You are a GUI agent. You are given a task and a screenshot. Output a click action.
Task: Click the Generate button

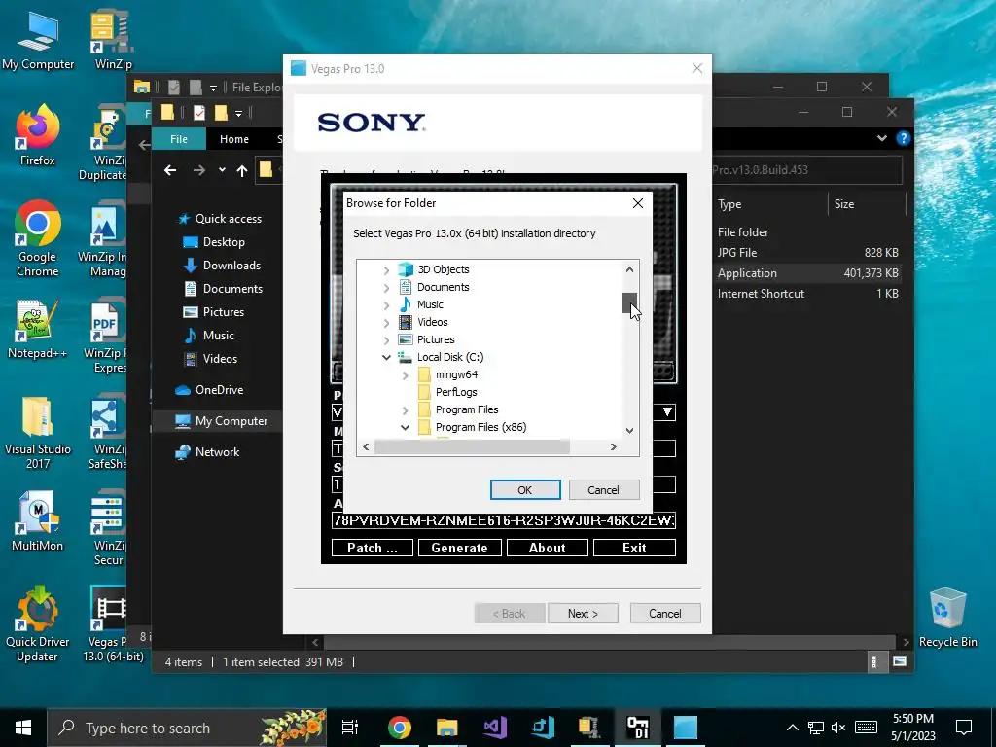(x=459, y=548)
